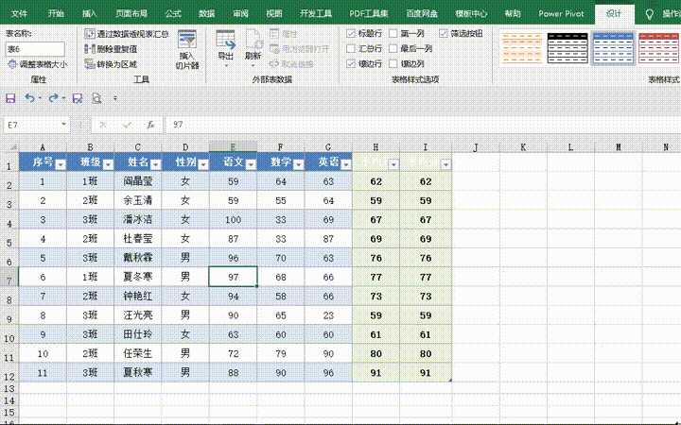This screenshot has height=425, width=681.
Task: Toggle the Last Column (最后一列) checkbox
Action: 393,48
